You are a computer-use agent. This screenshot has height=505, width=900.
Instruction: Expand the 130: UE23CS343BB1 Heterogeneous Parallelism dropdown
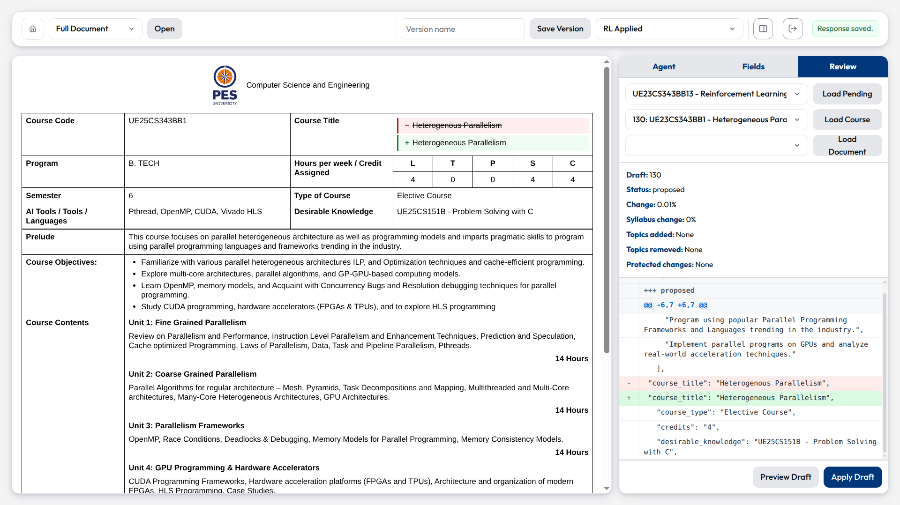(716, 120)
